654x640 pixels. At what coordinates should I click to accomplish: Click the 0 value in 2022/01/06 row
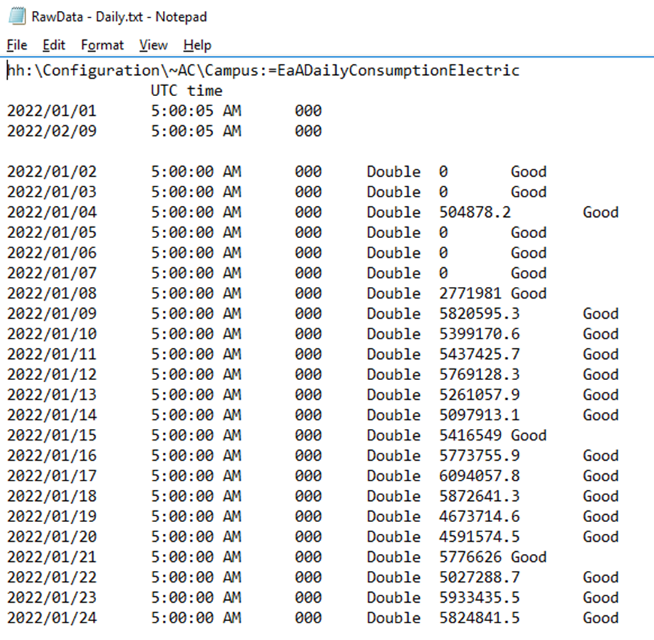coord(443,253)
